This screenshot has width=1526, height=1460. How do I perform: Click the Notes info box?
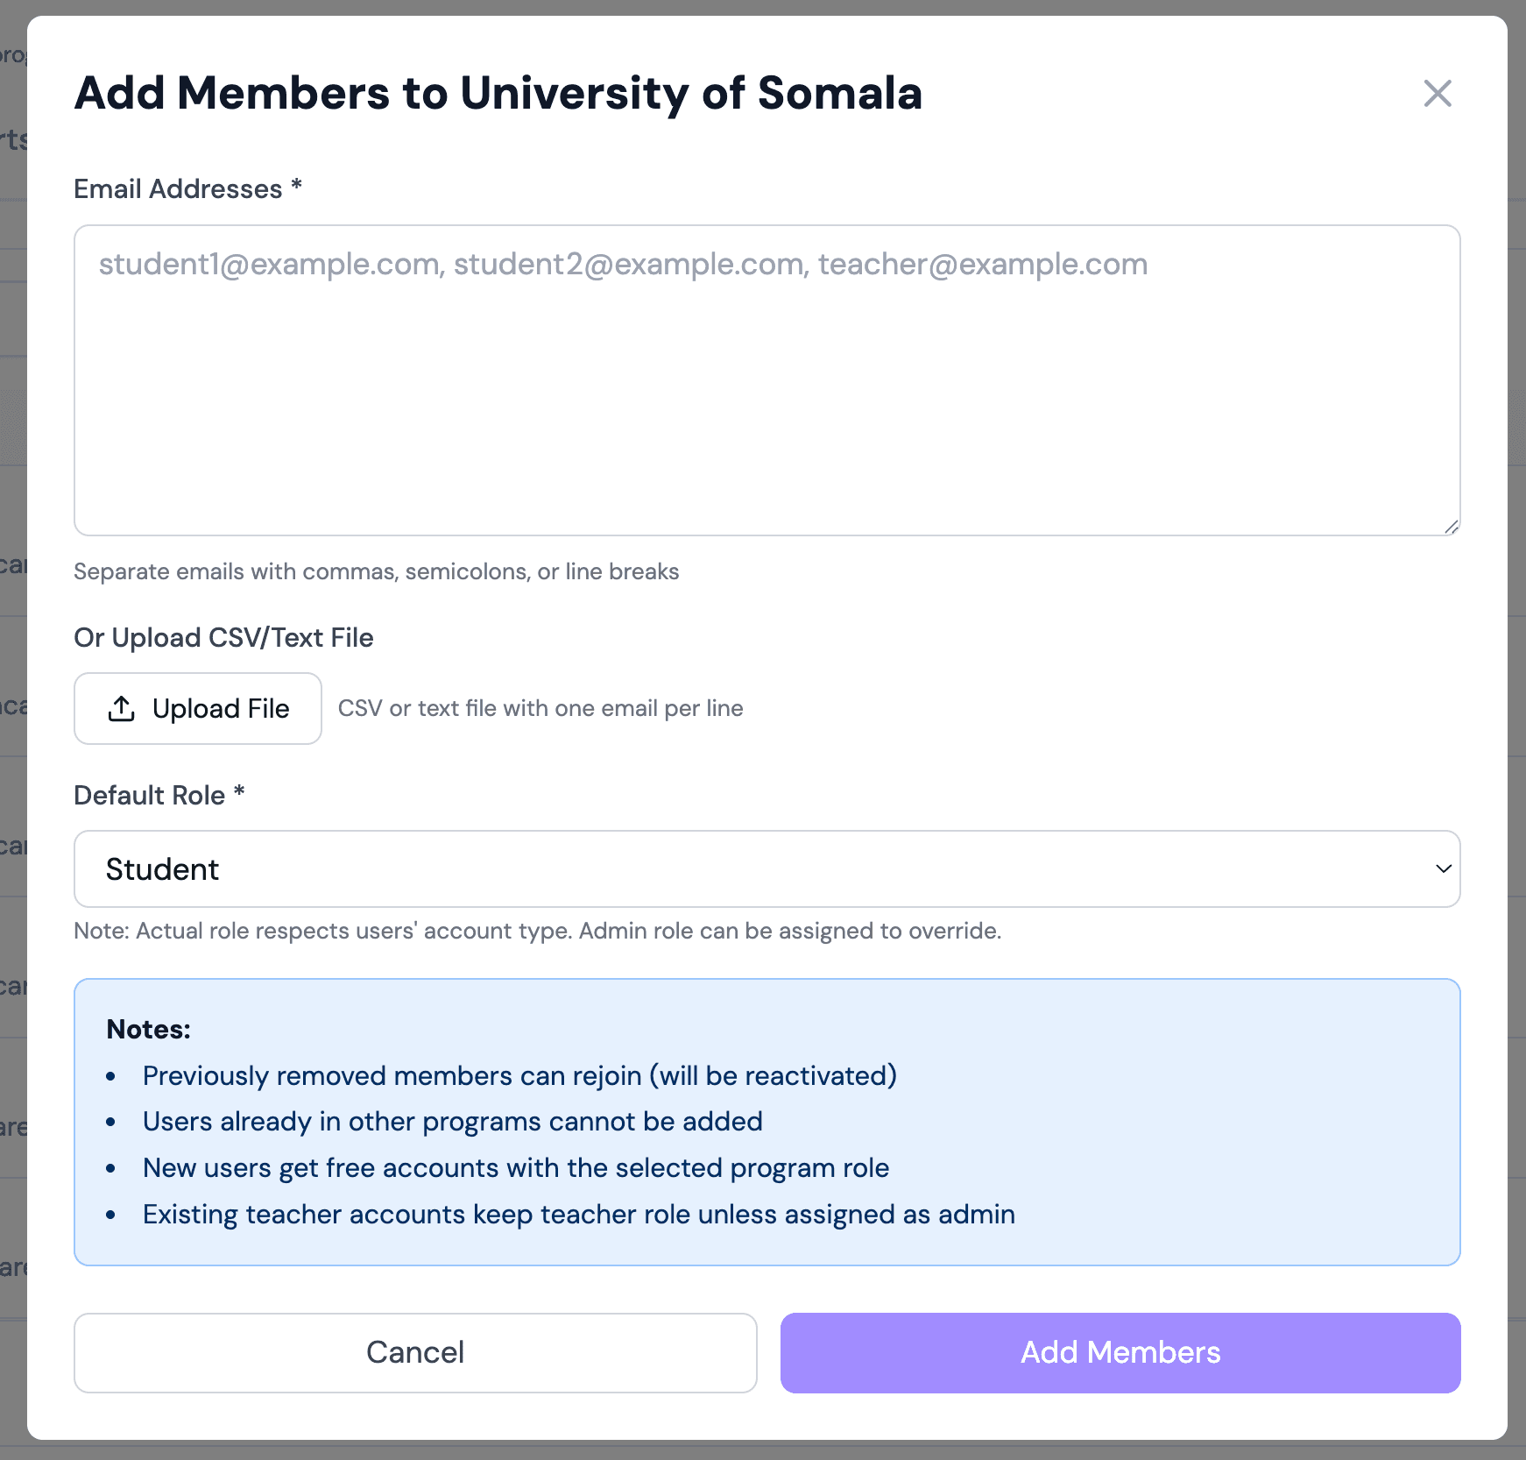[x=767, y=1122]
